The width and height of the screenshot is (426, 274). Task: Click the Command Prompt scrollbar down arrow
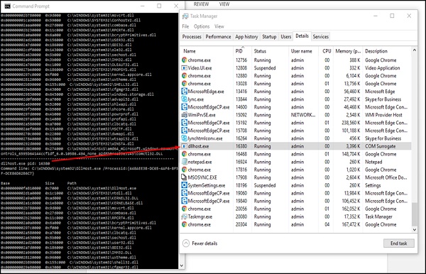(182, 266)
